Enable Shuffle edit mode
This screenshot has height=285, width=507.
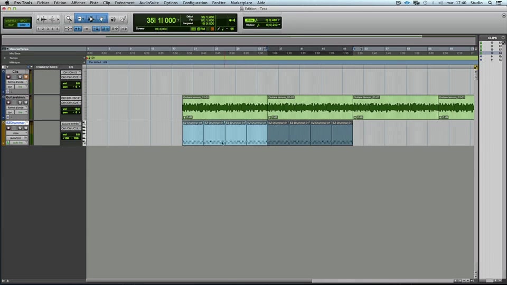pos(11,21)
